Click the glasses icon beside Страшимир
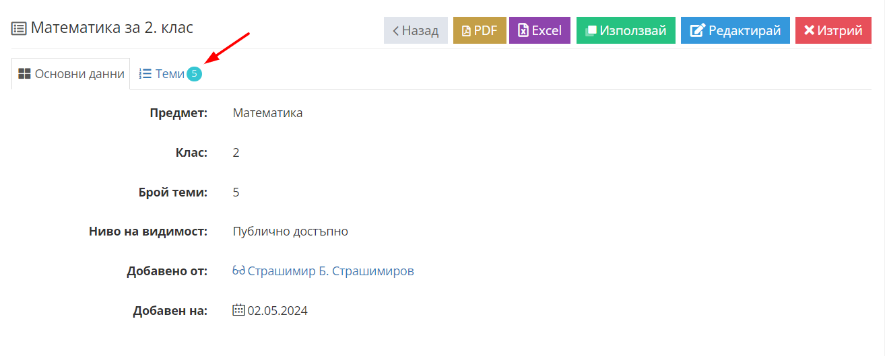885x356 pixels. coord(238,271)
